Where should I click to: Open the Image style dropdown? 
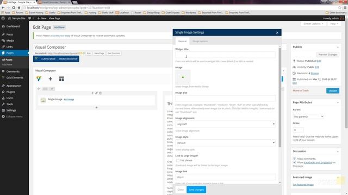coord(225,143)
